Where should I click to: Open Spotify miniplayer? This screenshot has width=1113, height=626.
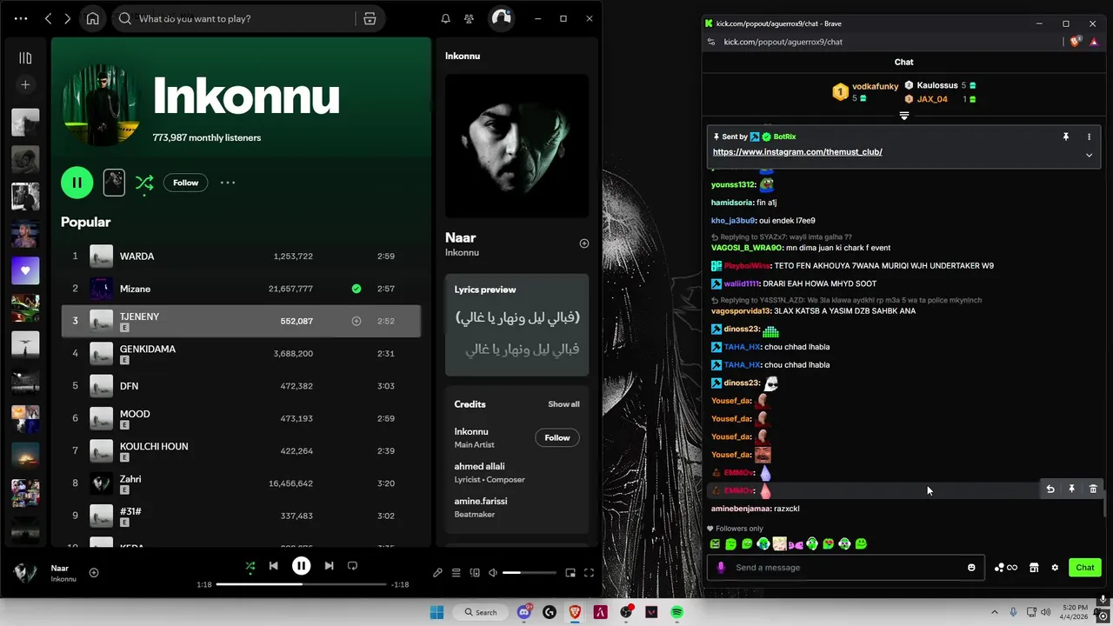click(570, 572)
